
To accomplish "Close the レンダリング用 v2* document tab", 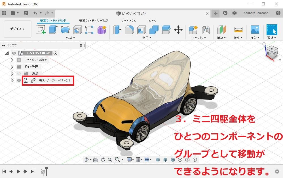I will click(x=207, y=14).
